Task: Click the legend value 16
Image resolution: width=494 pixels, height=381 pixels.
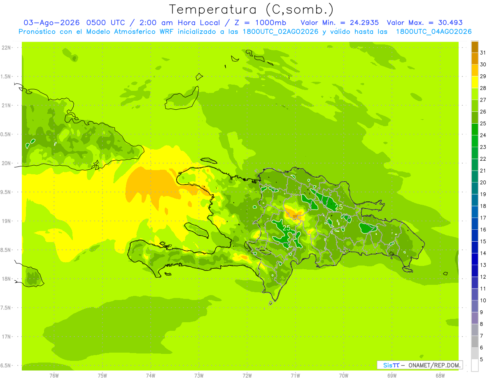Action: (483, 229)
